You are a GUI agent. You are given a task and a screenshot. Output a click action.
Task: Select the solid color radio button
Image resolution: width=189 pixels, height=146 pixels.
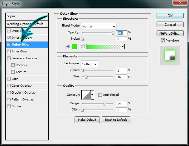point(68,46)
